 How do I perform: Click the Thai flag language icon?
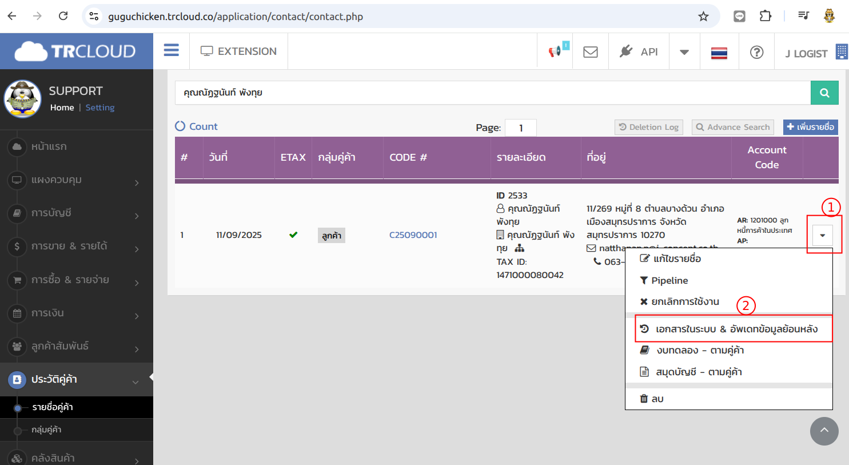point(719,53)
